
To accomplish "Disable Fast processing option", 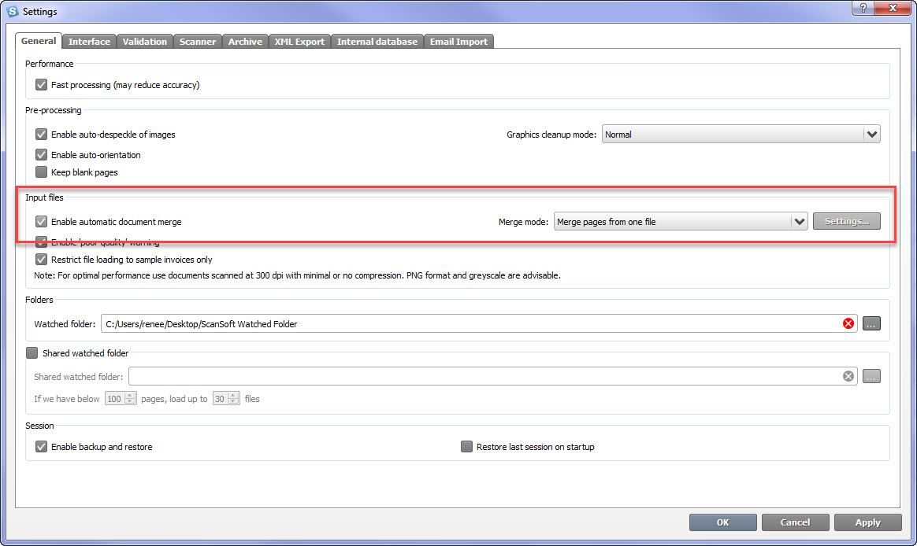I will 40,84.
